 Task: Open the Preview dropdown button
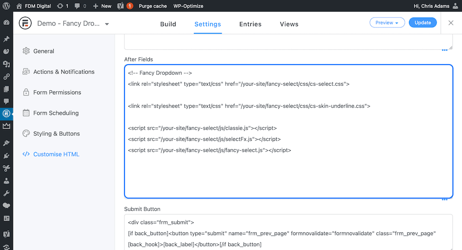pyautogui.click(x=388, y=23)
